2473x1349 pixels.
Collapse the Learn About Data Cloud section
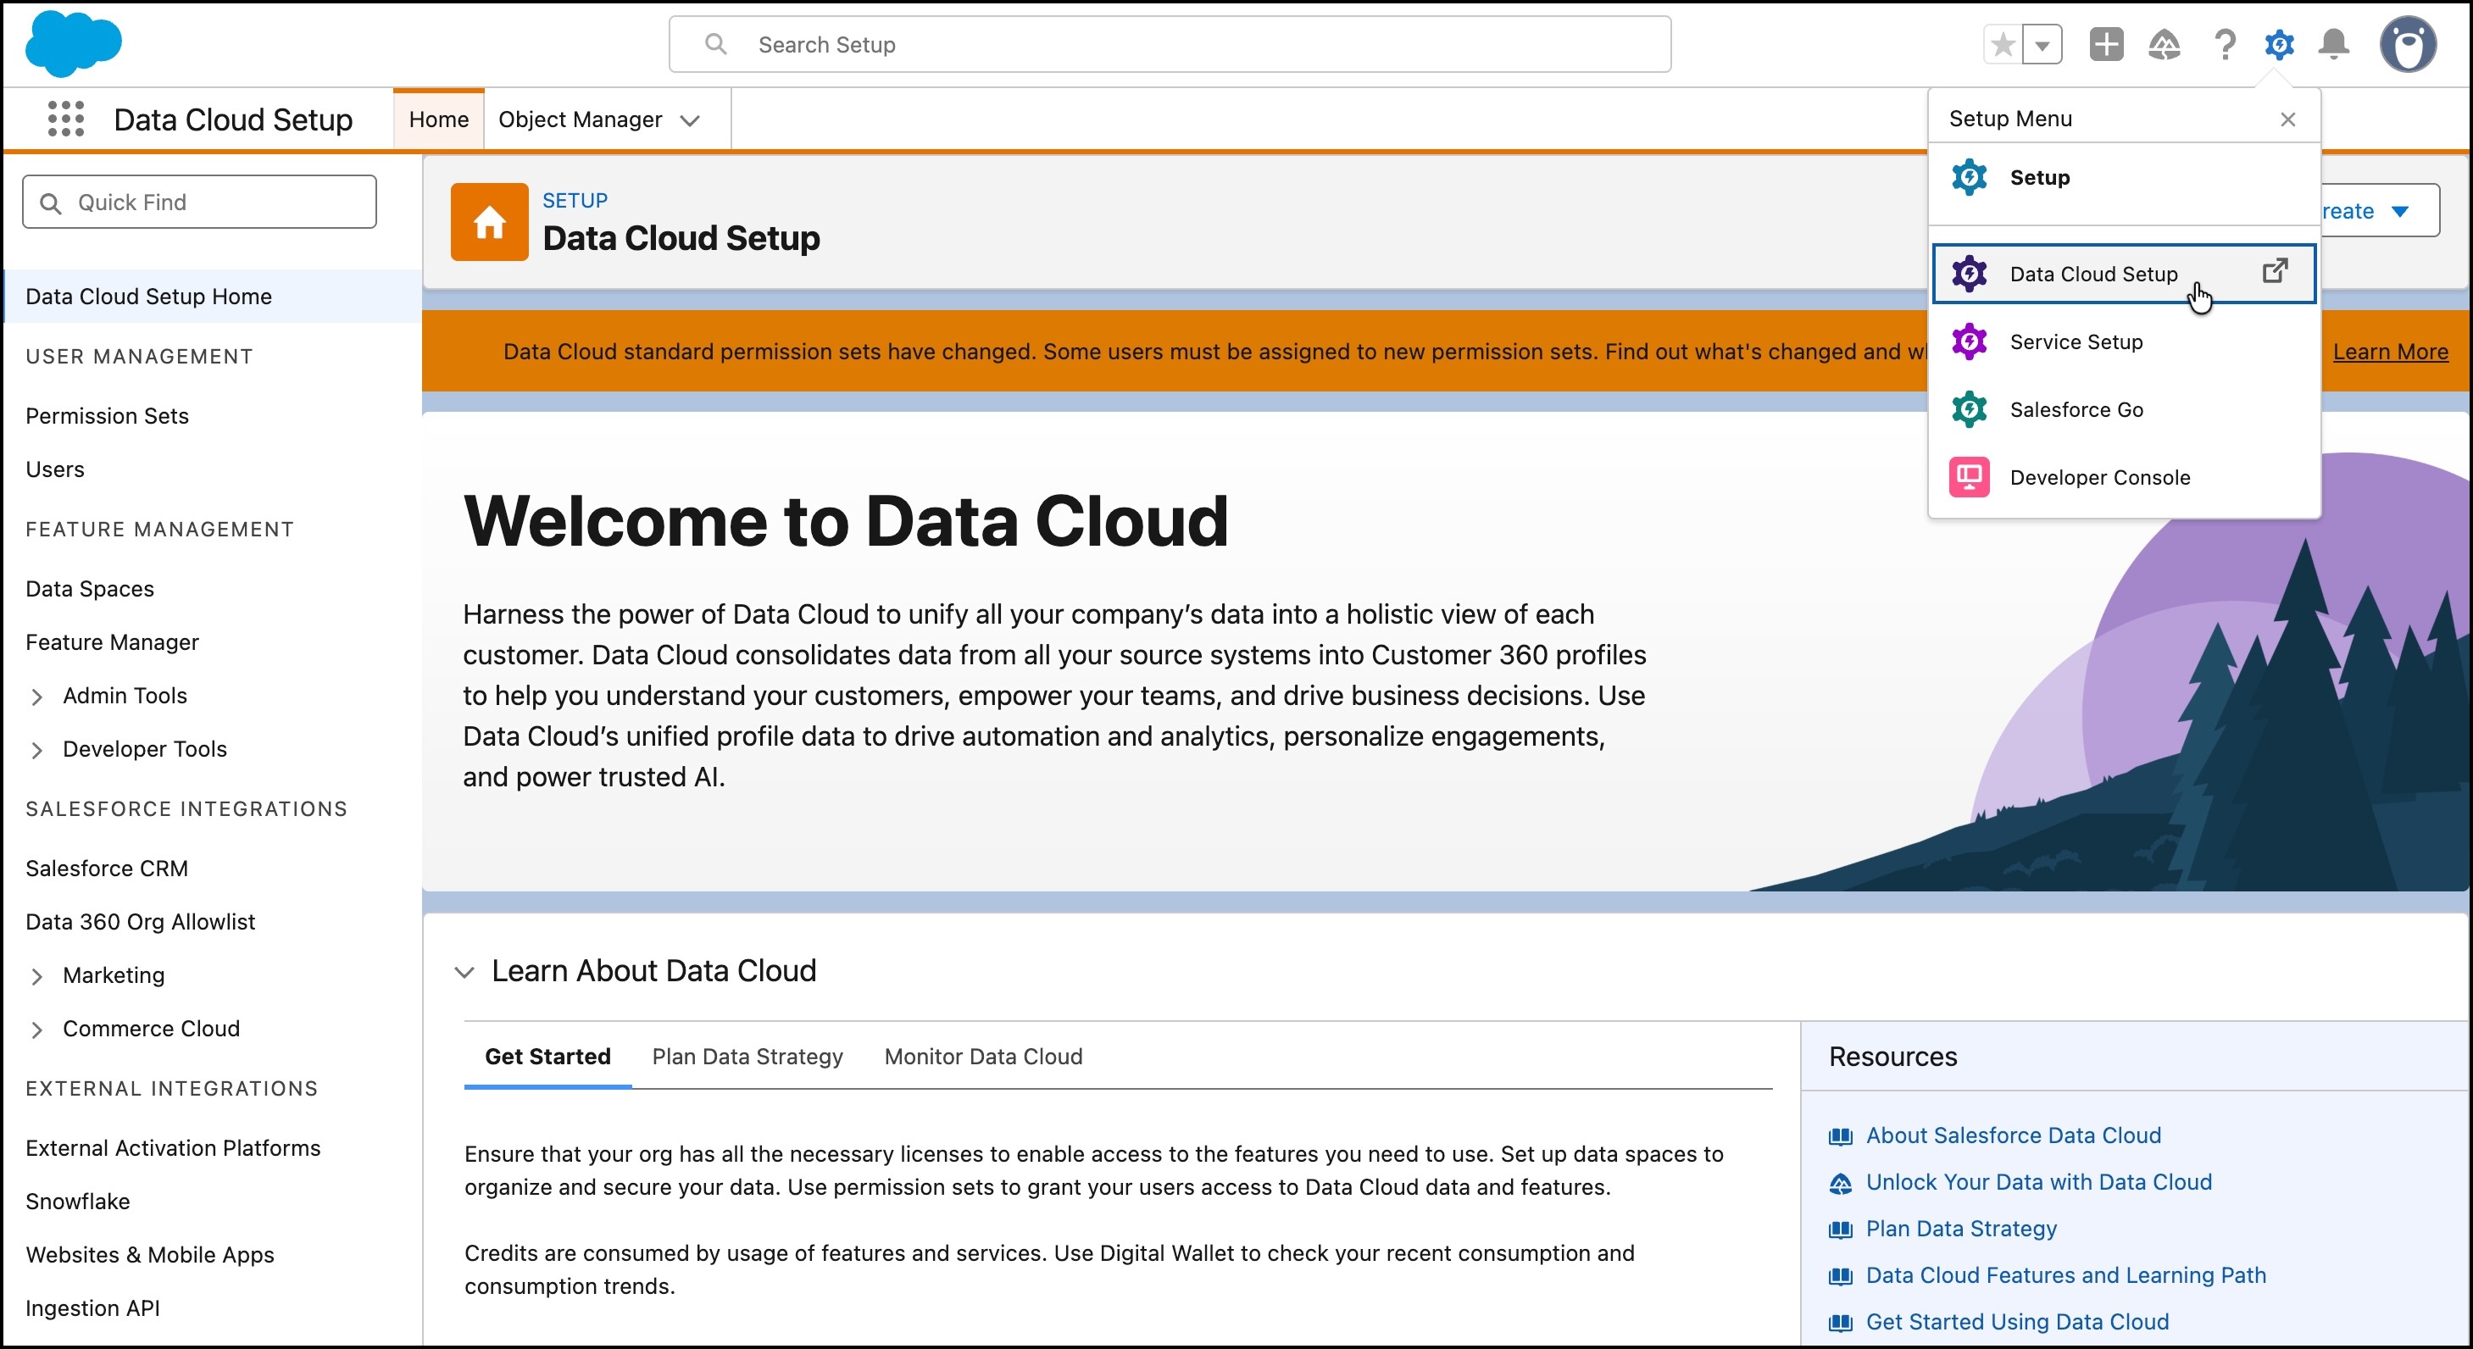point(464,972)
